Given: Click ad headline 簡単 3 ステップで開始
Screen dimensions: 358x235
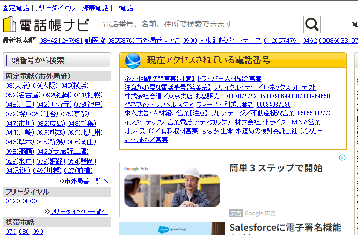Looking at the screenshot, I should 276,168.
